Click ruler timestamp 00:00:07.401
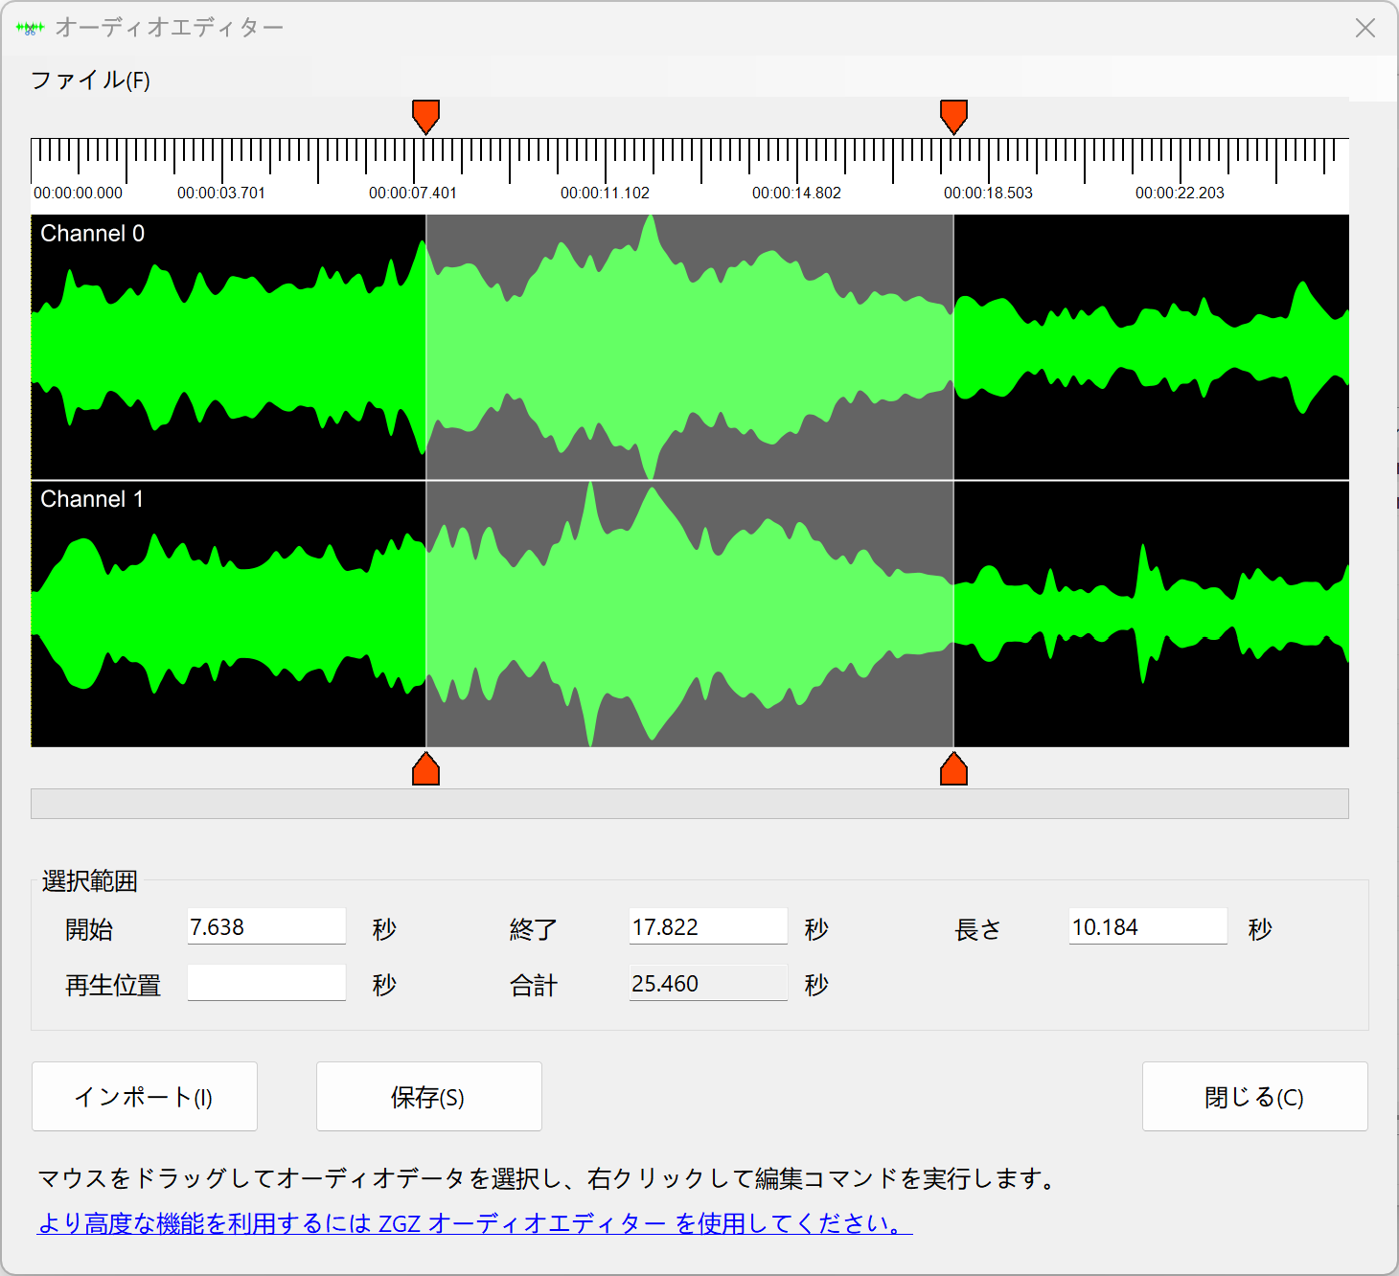 point(413,193)
